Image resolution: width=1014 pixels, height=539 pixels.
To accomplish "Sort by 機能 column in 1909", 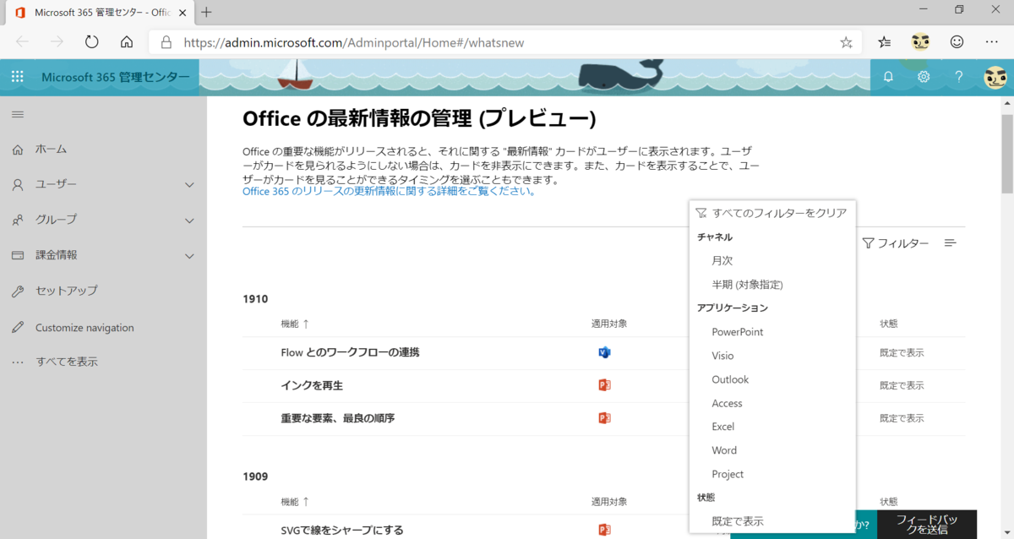I will [295, 502].
